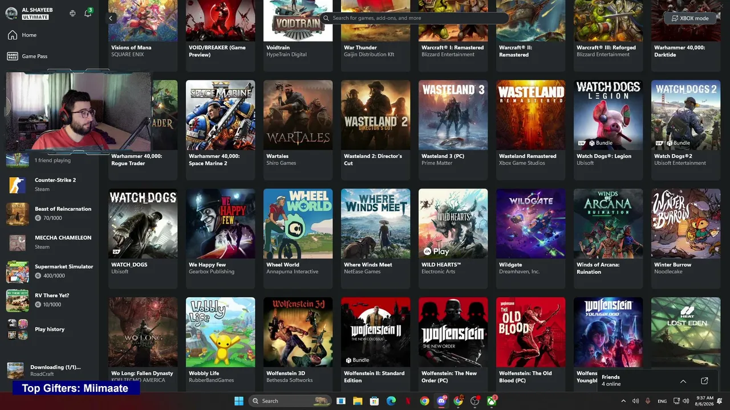The height and width of the screenshot is (410, 730).
Task: Select the Winter Burrow cover art
Action: coord(686,224)
